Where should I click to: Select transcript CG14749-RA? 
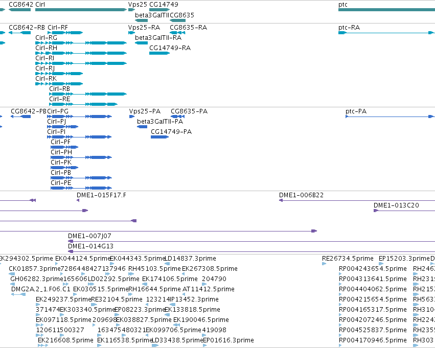[170, 48]
